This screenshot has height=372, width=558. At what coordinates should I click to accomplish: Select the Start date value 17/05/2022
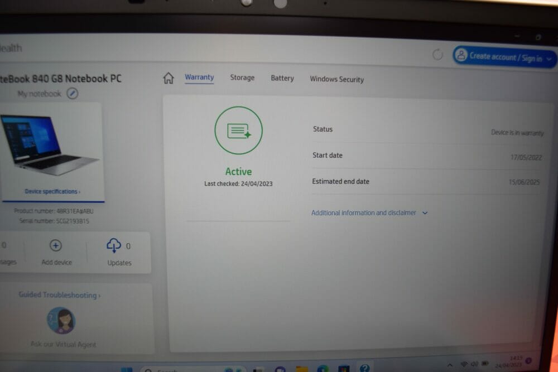coord(526,157)
